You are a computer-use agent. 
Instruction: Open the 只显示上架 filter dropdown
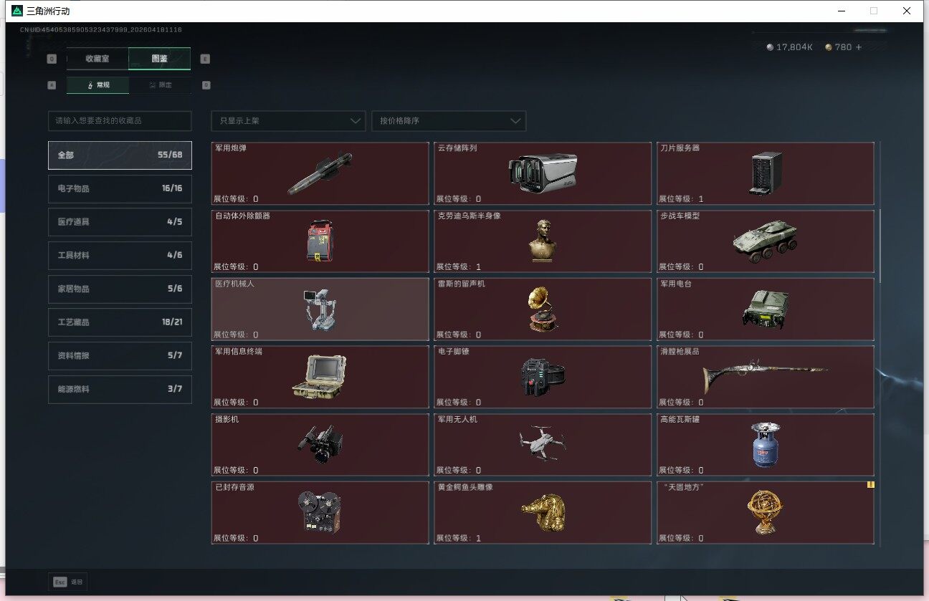pos(288,121)
